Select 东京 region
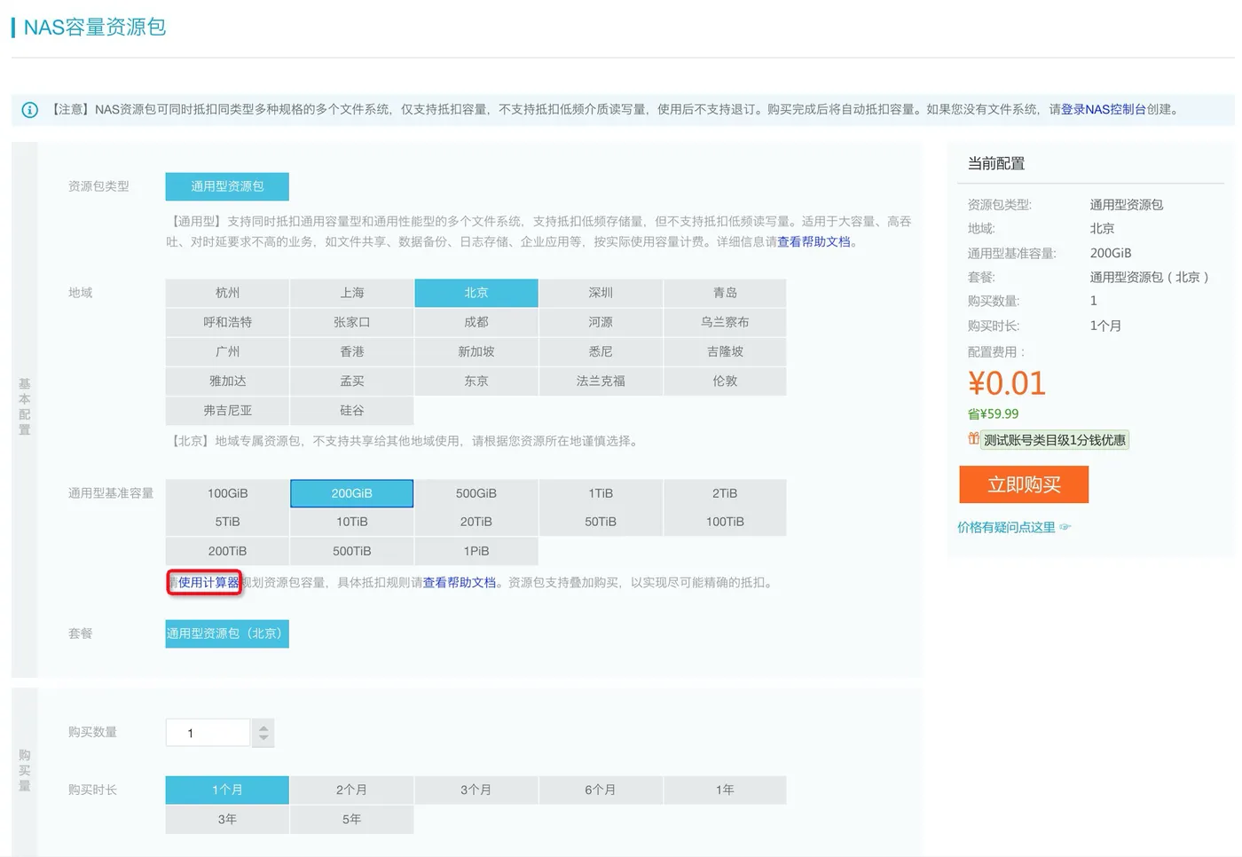 (476, 381)
